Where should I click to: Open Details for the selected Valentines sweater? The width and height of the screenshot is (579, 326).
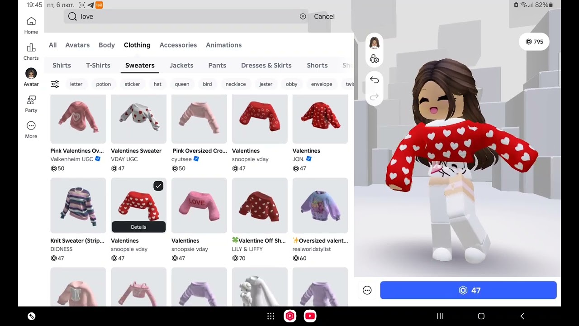coord(138,227)
